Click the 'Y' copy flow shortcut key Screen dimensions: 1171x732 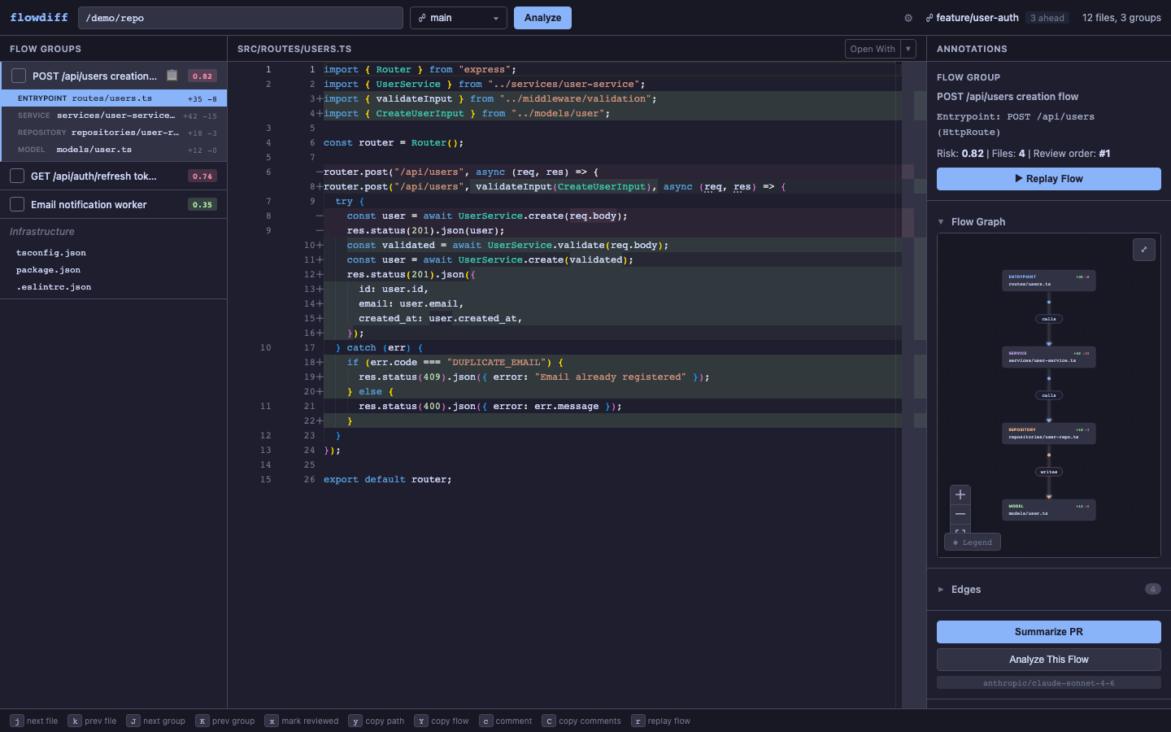pyautogui.click(x=421, y=721)
